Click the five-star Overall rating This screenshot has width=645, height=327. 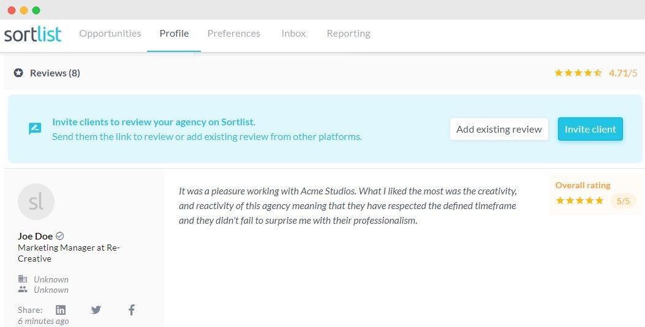coord(579,200)
